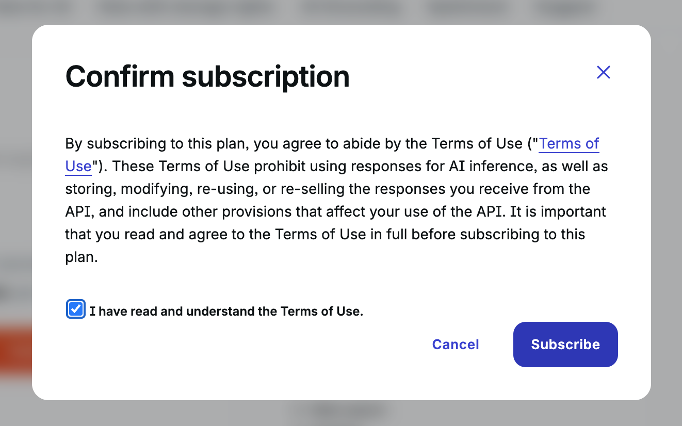Cancel the subscription confirmation
The image size is (682, 426).
(x=456, y=345)
